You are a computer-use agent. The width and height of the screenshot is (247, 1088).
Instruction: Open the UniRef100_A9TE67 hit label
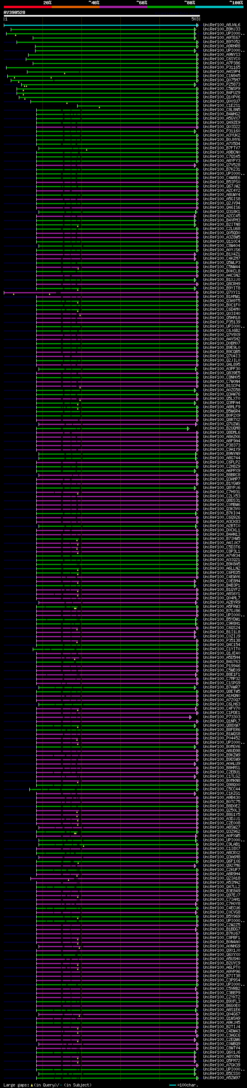point(222,37)
